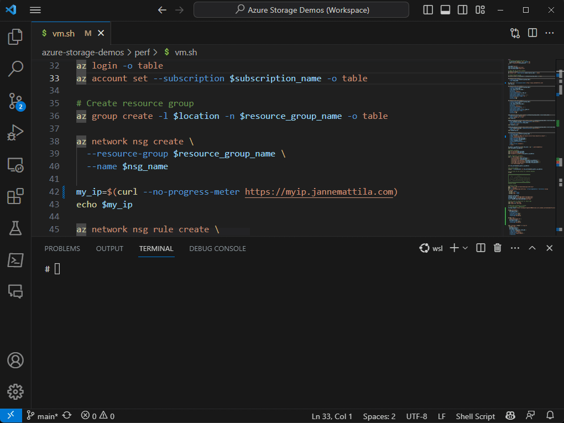Open the launch profile dropdown next to plus

click(x=465, y=248)
